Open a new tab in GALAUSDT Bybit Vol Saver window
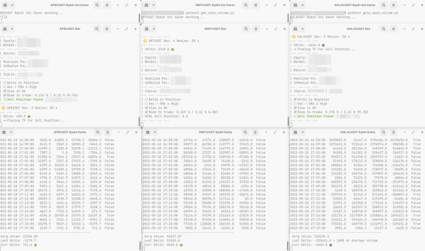Screen dimensions: 425x251 click(295, 5)
